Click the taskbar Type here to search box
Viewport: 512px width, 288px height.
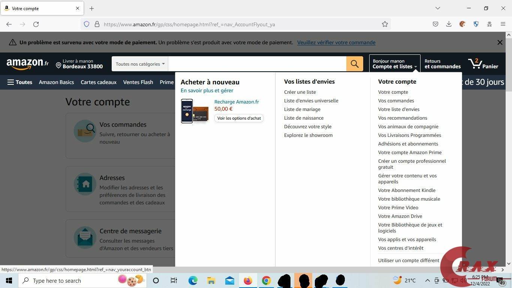point(82,280)
